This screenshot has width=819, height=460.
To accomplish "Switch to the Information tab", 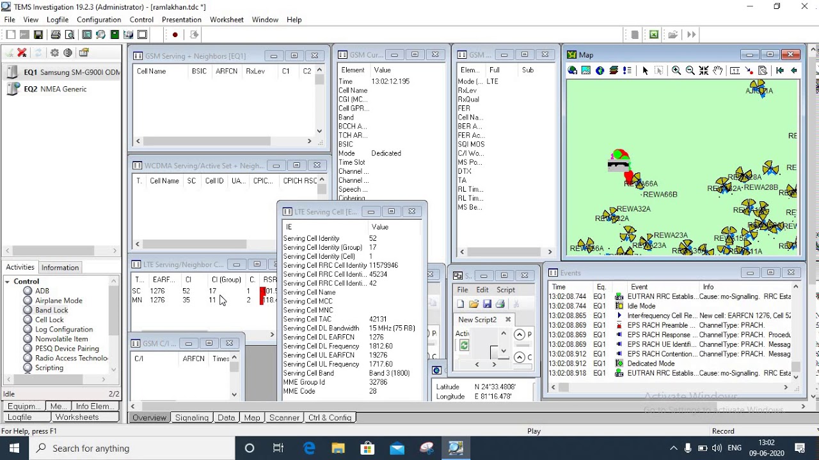I will (x=60, y=267).
